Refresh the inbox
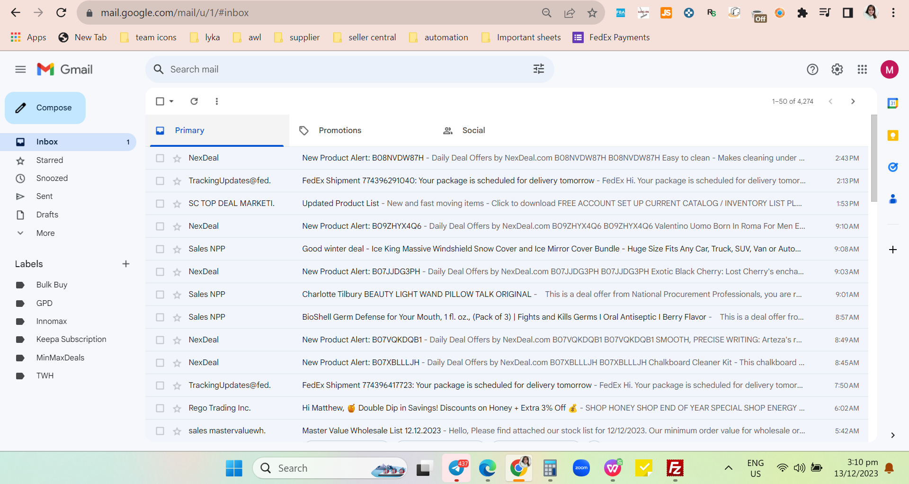The height and width of the screenshot is (484, 909). pos(194,101)
